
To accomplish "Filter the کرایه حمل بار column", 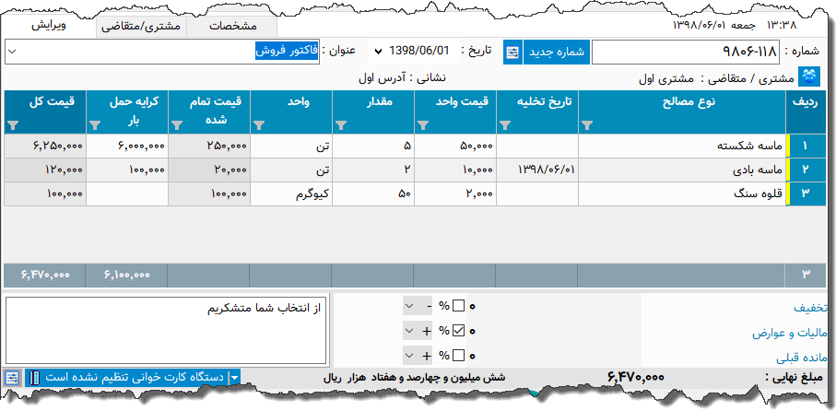I will coord(95,125).
